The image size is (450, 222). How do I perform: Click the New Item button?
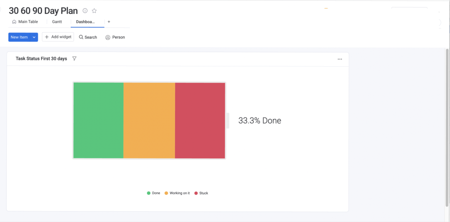coord(19,37)
